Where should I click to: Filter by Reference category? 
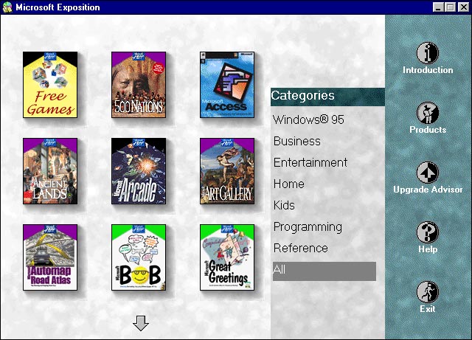[x=300, y=248]
